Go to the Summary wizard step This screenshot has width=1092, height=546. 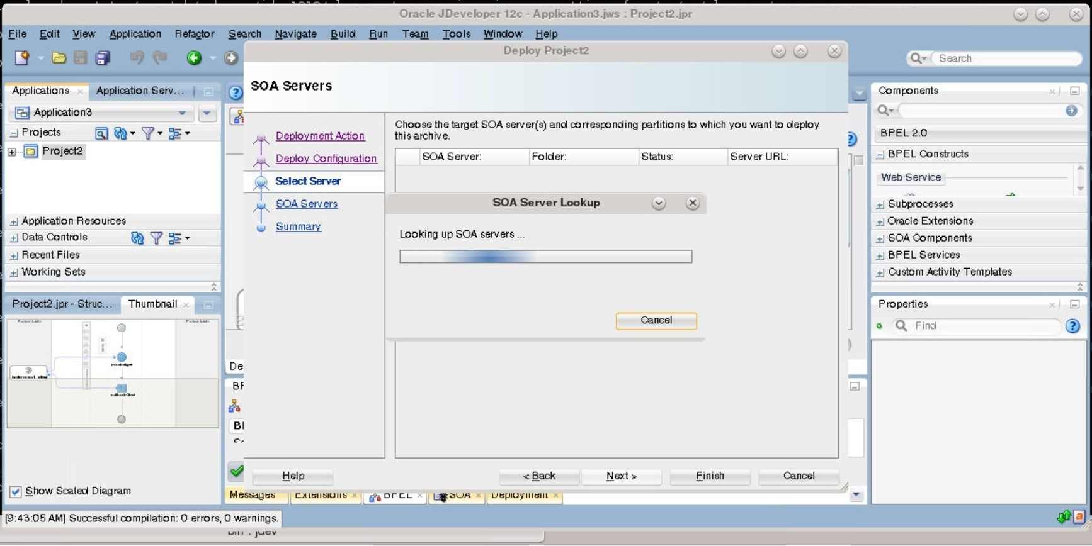point(299,226)
